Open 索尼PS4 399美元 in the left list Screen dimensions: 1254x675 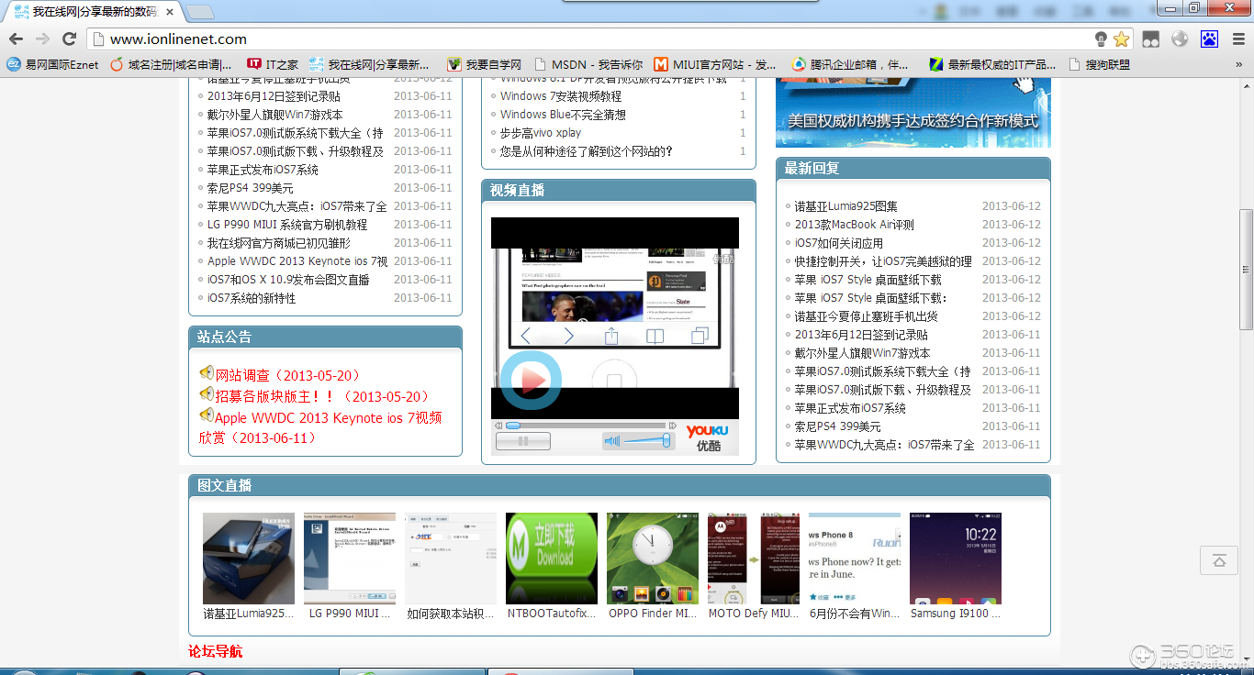(x=251, y=188)
